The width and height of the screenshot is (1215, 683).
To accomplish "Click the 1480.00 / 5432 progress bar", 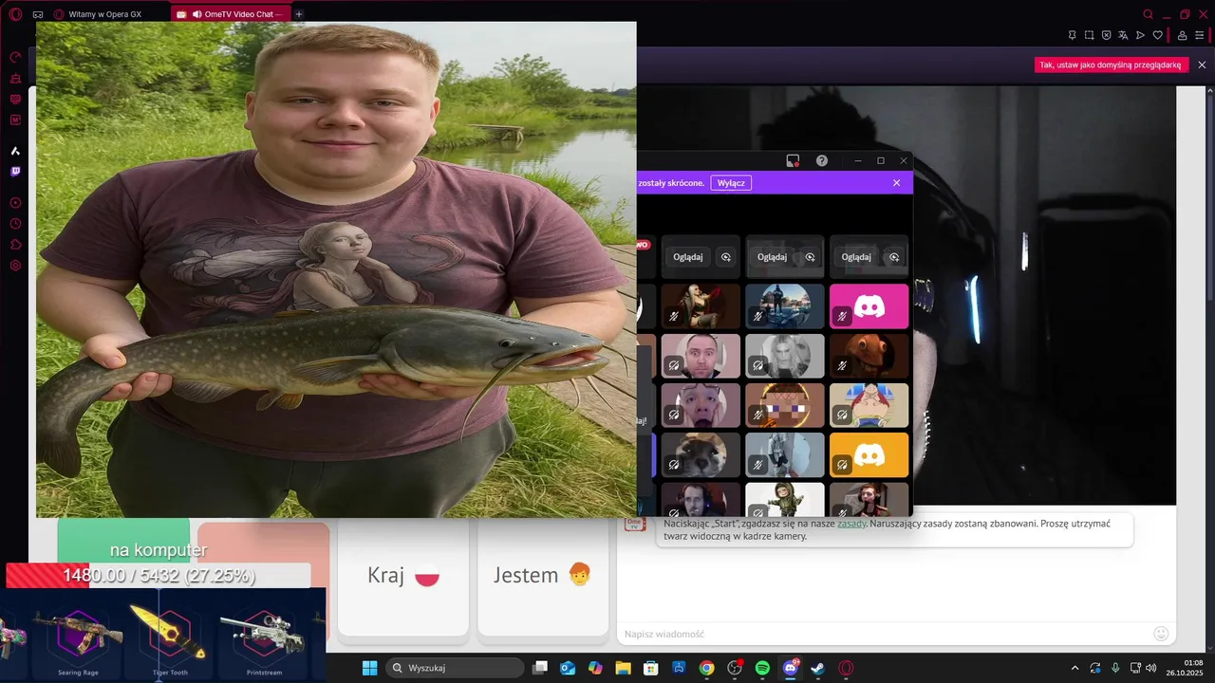I will coord(158,575).
